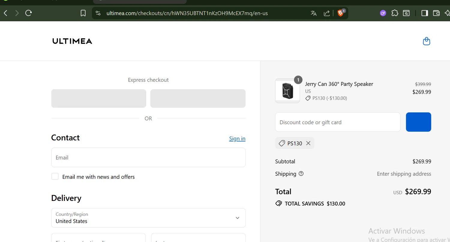Click the Enter shipping address text
The height and width of the screenshot is (242, 450).
pyautogui.click(x=404, y=174)
